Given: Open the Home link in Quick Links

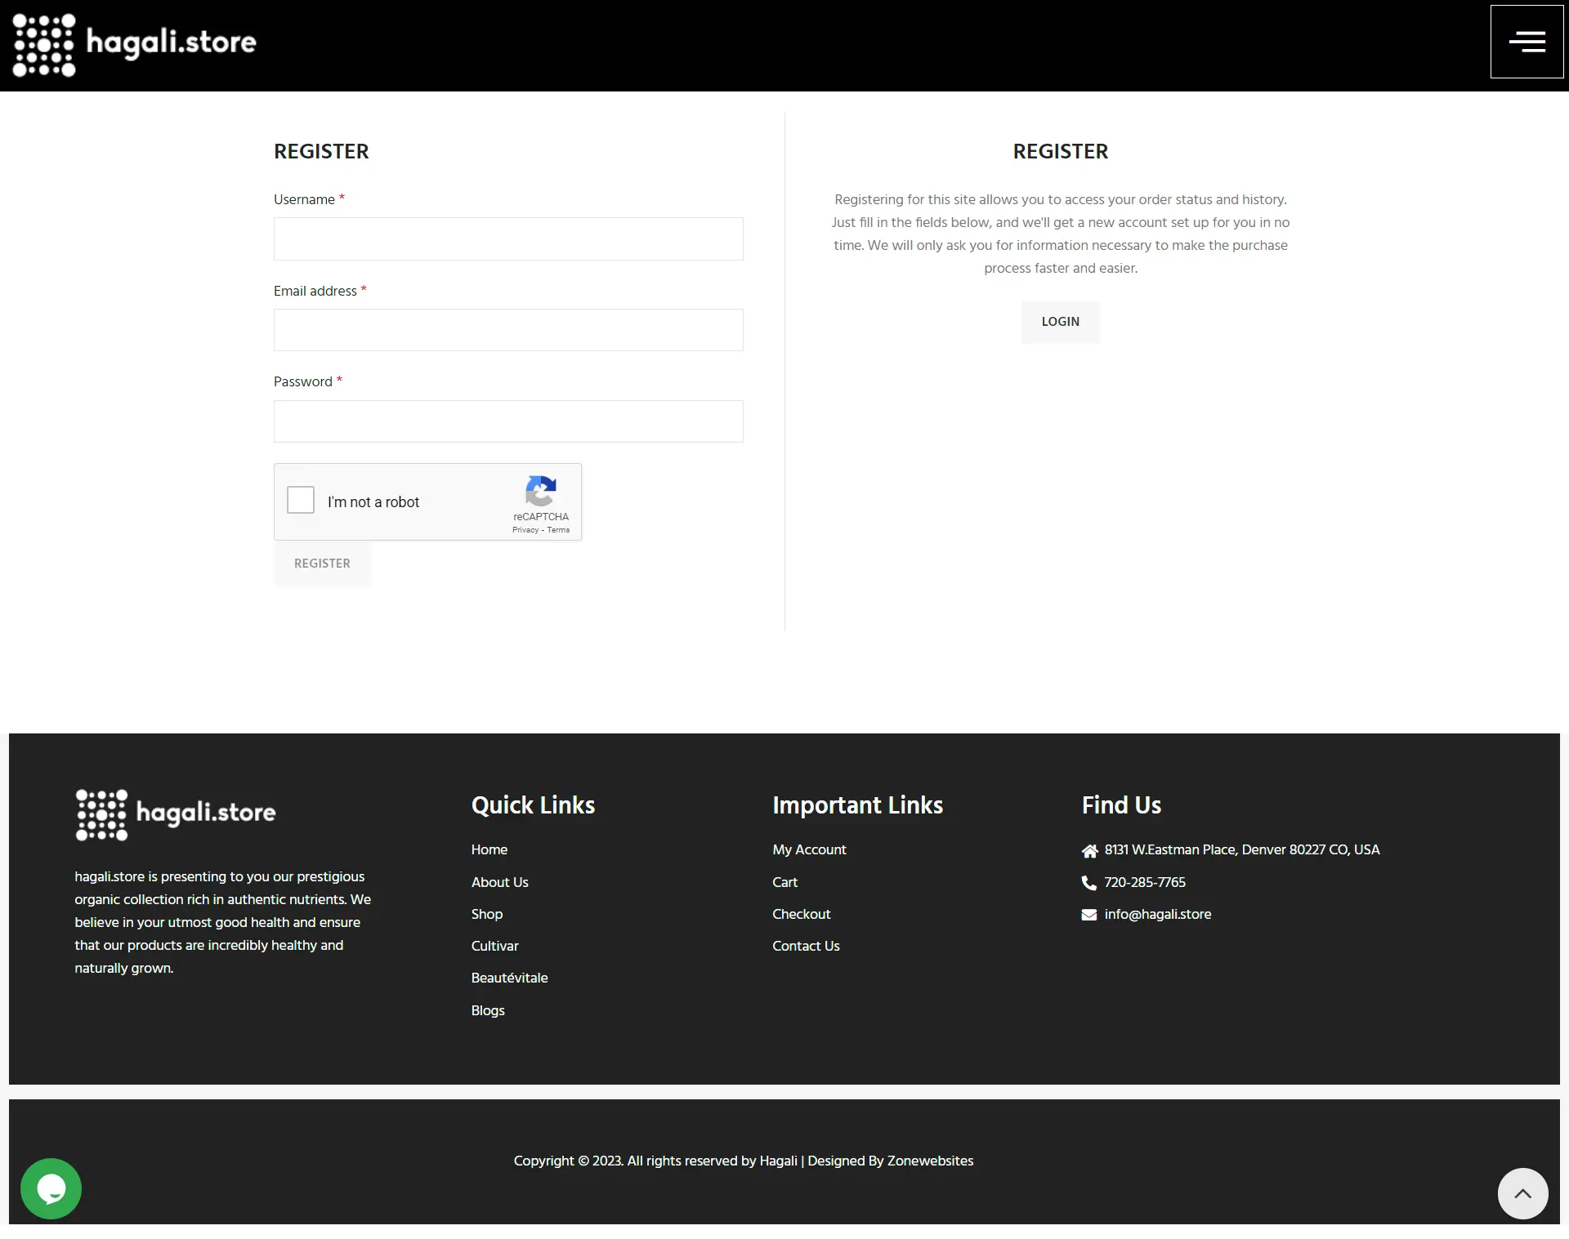Looking at the screenshot, I should pyautogui.click(x=489, y=850).
